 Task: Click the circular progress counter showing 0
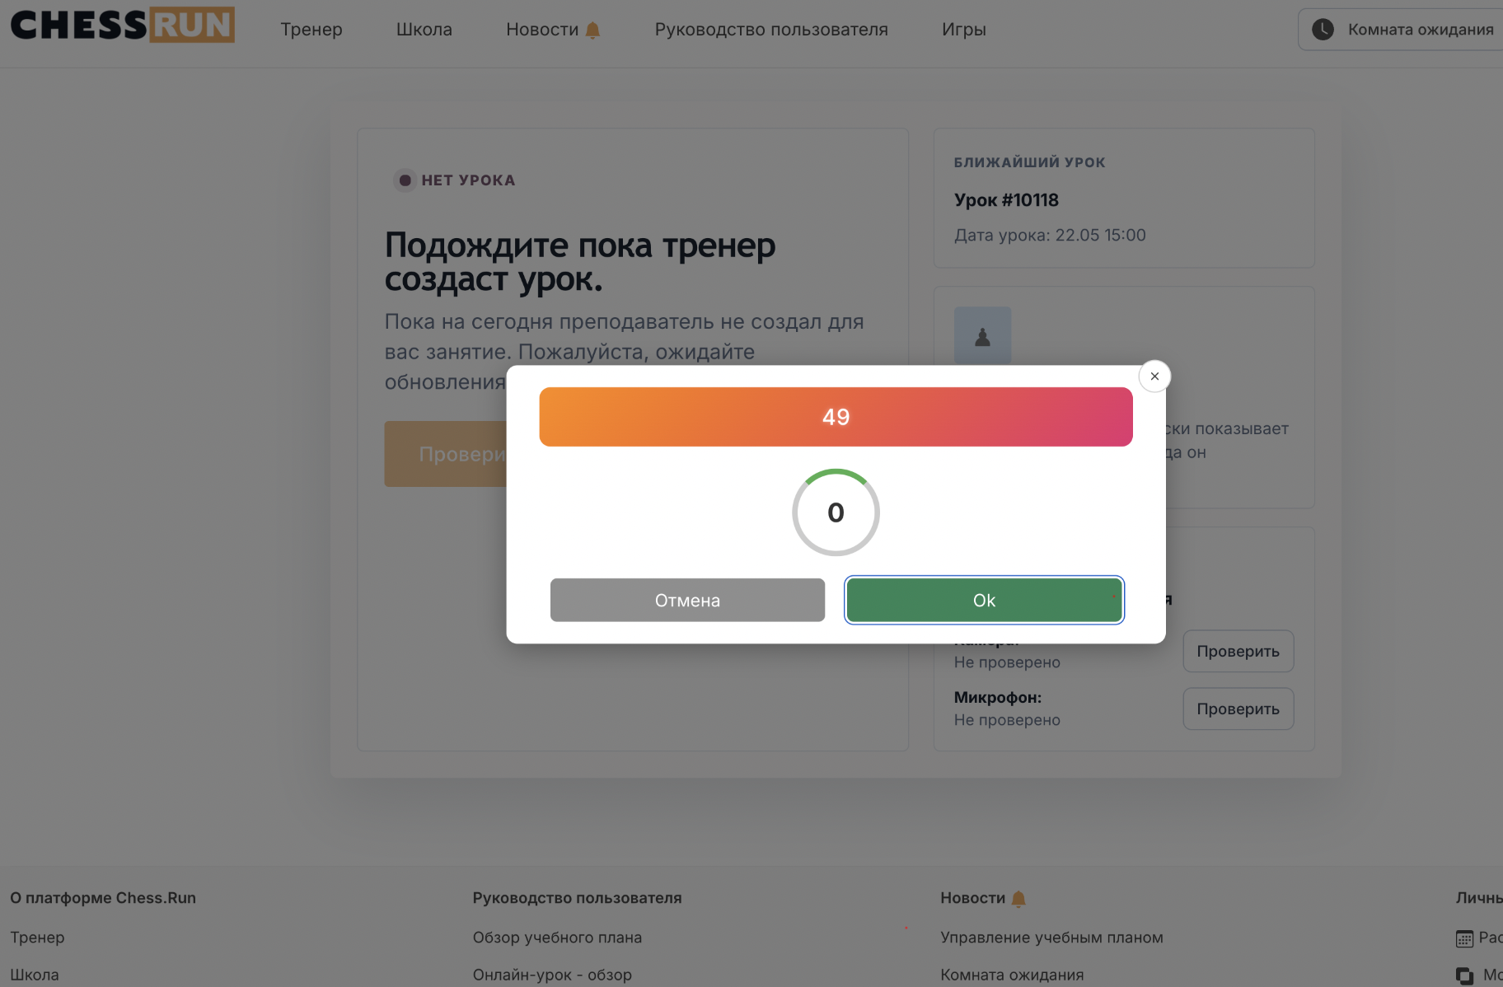(x=836, y=512)
